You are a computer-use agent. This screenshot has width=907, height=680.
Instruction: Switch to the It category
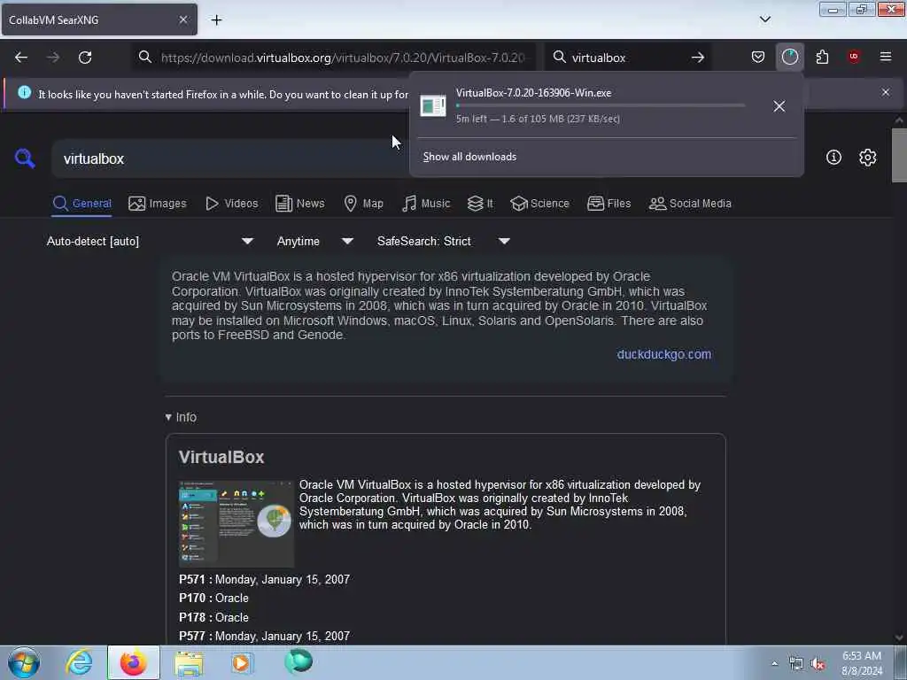pos(480,204)
